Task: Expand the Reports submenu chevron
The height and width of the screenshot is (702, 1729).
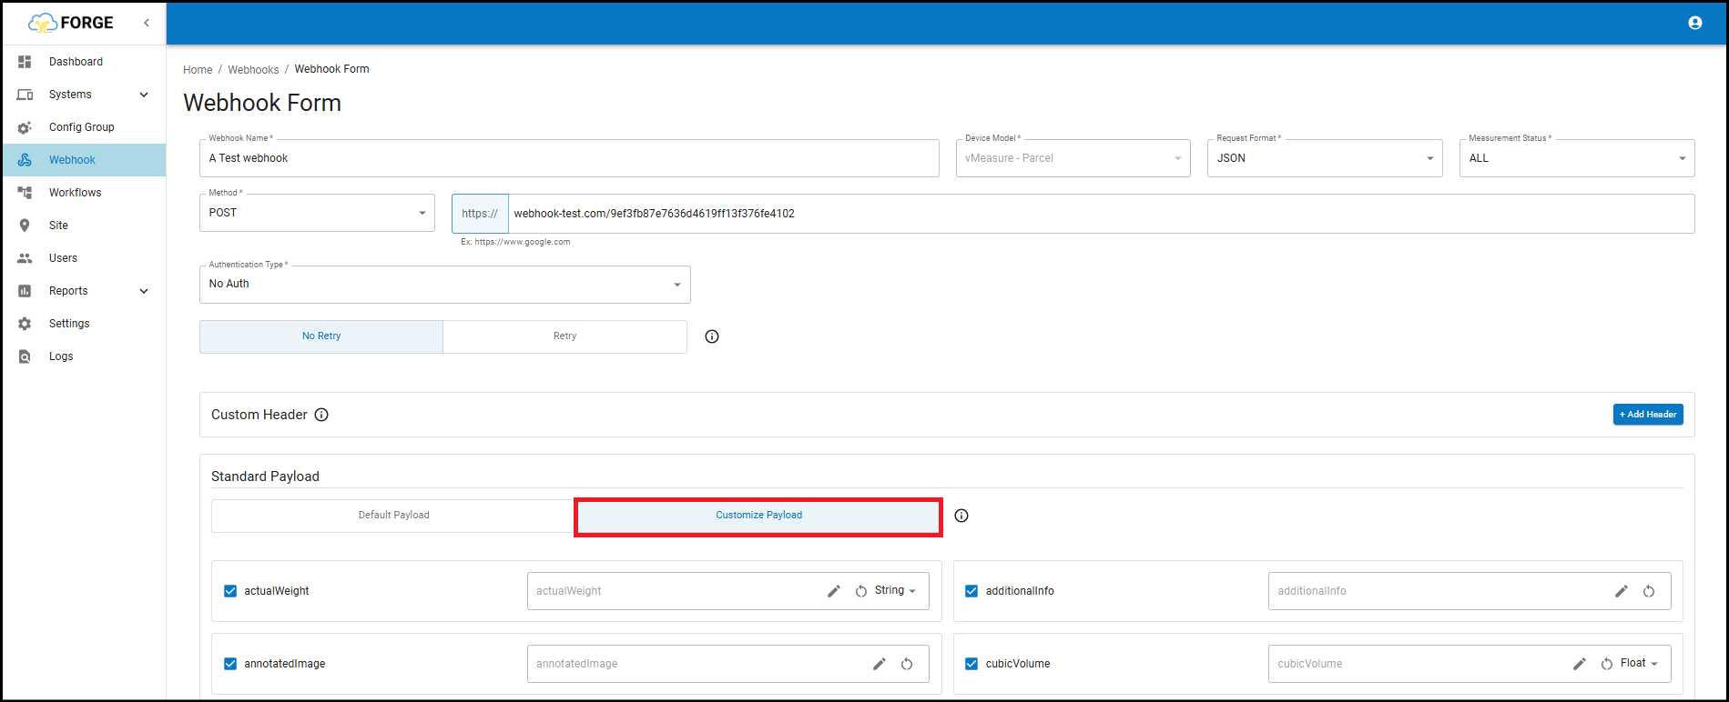Action: click(144, 291)
